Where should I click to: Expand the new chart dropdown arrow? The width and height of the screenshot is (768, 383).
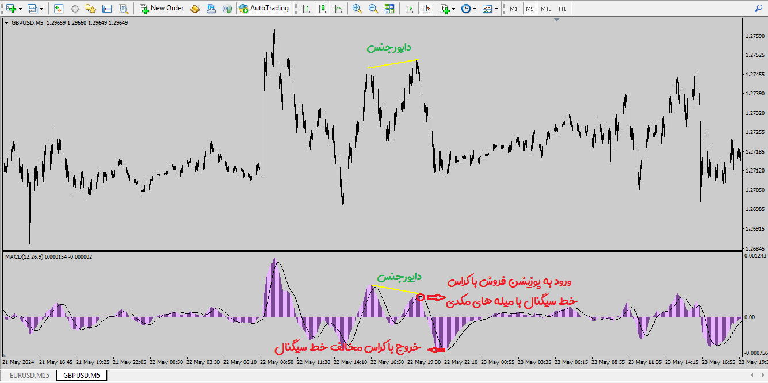pos(21,9)
